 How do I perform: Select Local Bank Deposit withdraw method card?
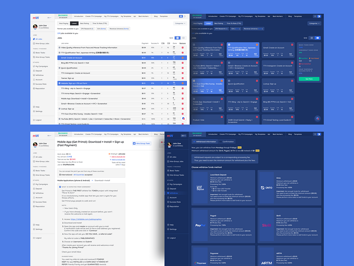[223, 188]
